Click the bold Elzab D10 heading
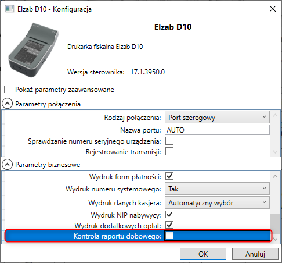The height and width of the screenshot is (263, 282). tap(173, 27)
